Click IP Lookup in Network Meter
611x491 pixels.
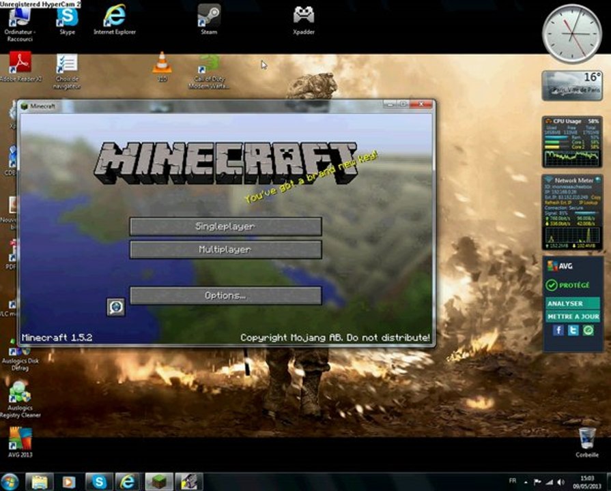588,203
